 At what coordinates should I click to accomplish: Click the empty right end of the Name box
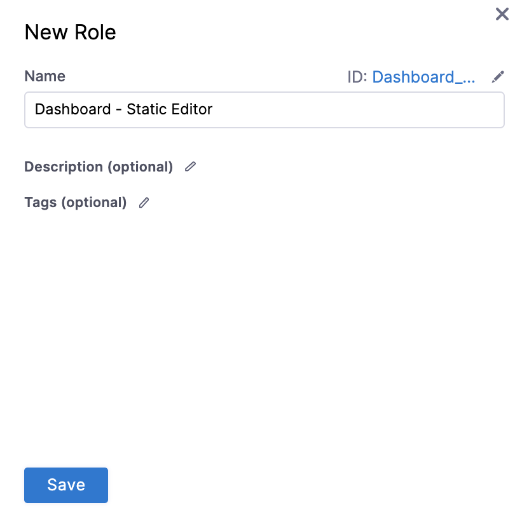(x=445, y=109)
